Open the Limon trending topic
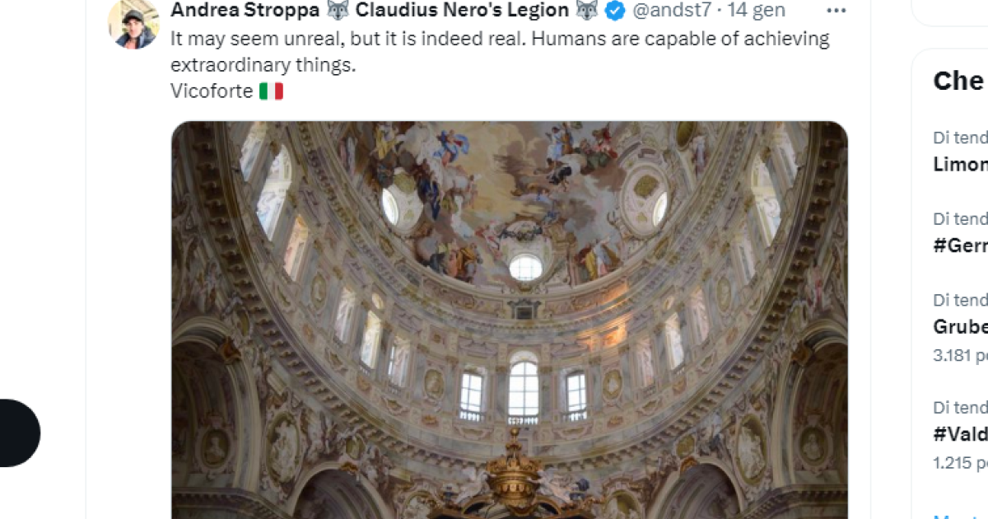Image resolution: width=988 pixels, height=519 pixels. (x=960, y=164)
